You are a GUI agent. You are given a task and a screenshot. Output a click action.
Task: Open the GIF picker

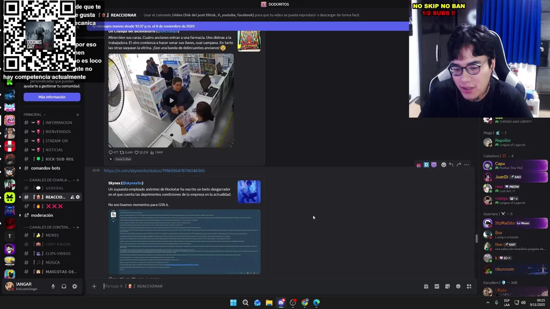[437, 286]
